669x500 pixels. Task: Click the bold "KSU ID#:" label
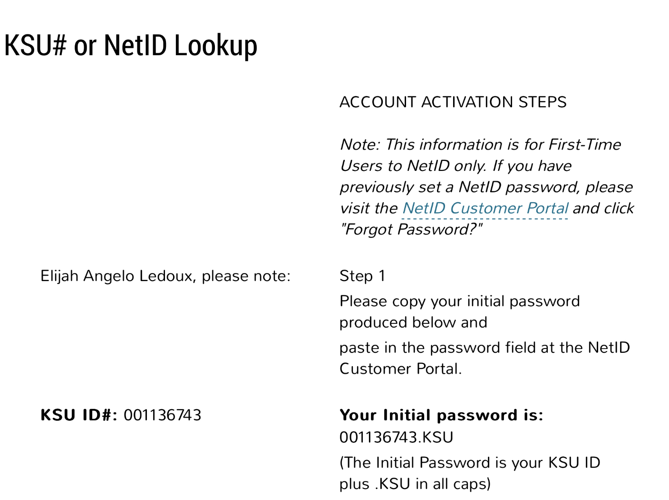[79, 415]
